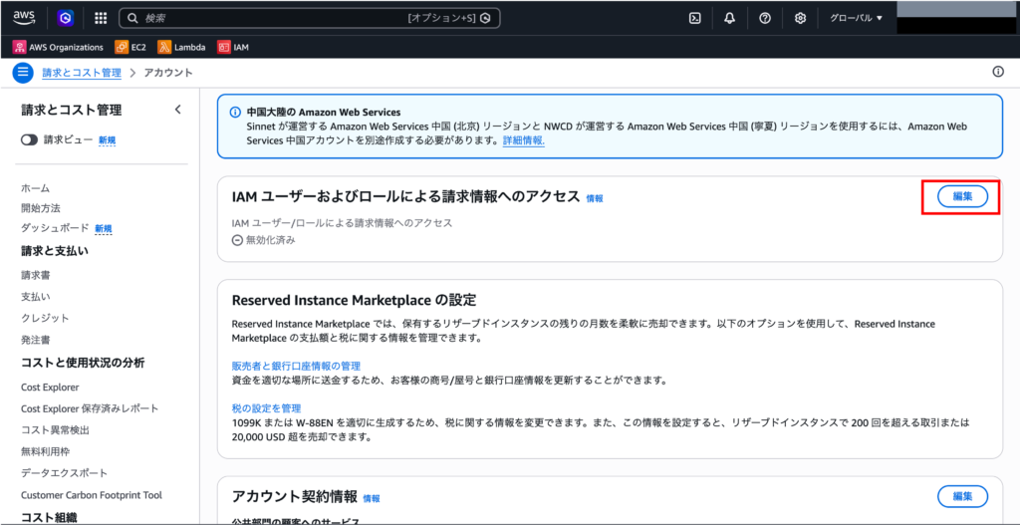Click 編集 button for アカウント契約情報
1020x525 pixels.
point(962,496)
